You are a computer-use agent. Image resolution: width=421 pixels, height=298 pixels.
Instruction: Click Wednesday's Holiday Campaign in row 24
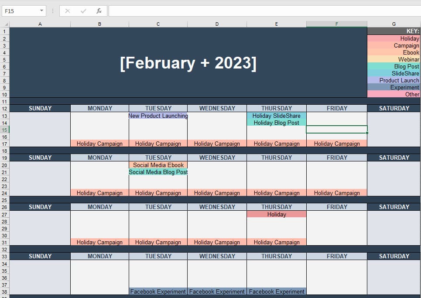(x=217, y=193)
